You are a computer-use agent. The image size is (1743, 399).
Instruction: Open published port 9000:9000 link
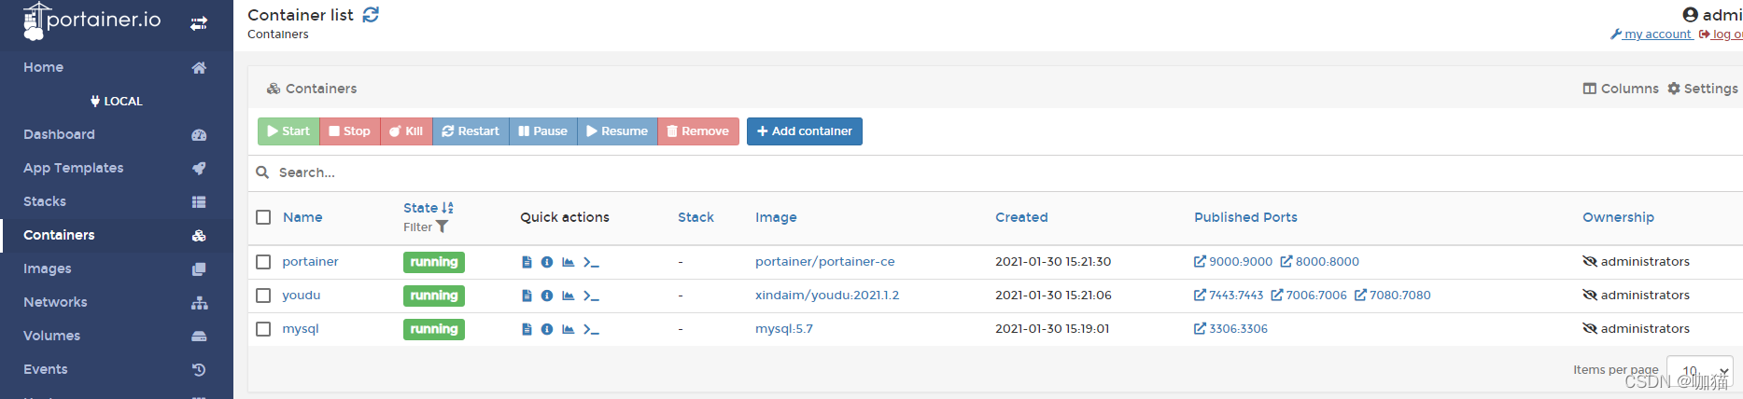1233,262
